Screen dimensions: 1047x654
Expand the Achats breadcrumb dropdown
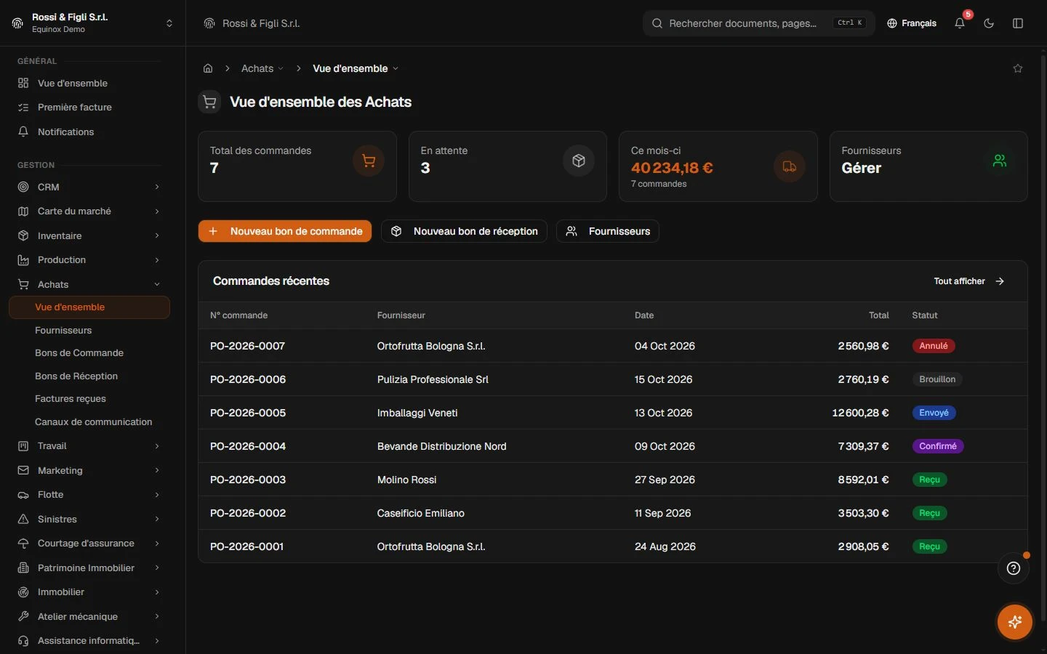[262, 68]
